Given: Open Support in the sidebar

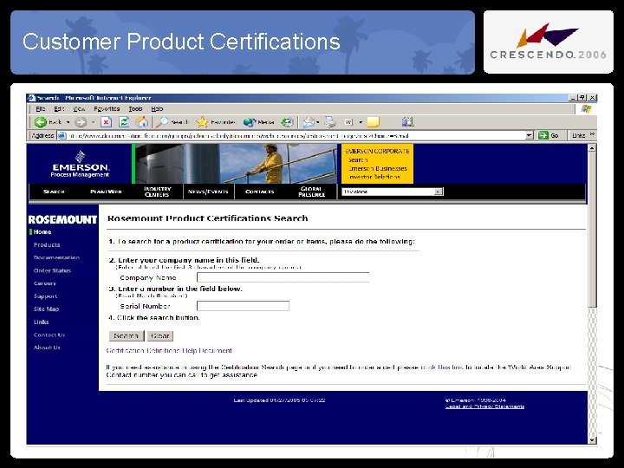Looking at the screenshot, I should (45, 296).
